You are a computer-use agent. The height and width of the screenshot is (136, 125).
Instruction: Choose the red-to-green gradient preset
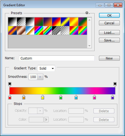click(39, 22)
